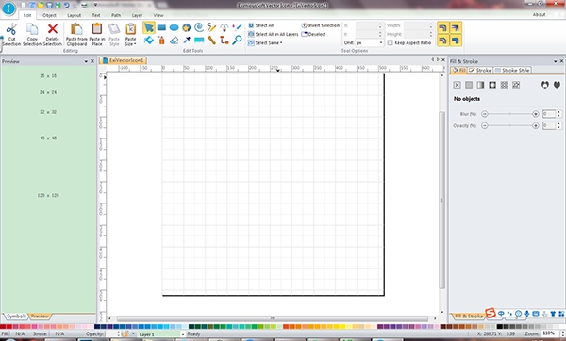
Task: Open the Fill & Stroke panel options arrow
Action: 556,61
